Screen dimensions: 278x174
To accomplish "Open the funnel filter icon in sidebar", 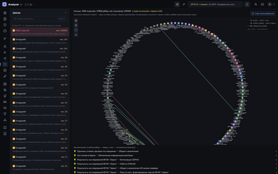I will 5,114.
